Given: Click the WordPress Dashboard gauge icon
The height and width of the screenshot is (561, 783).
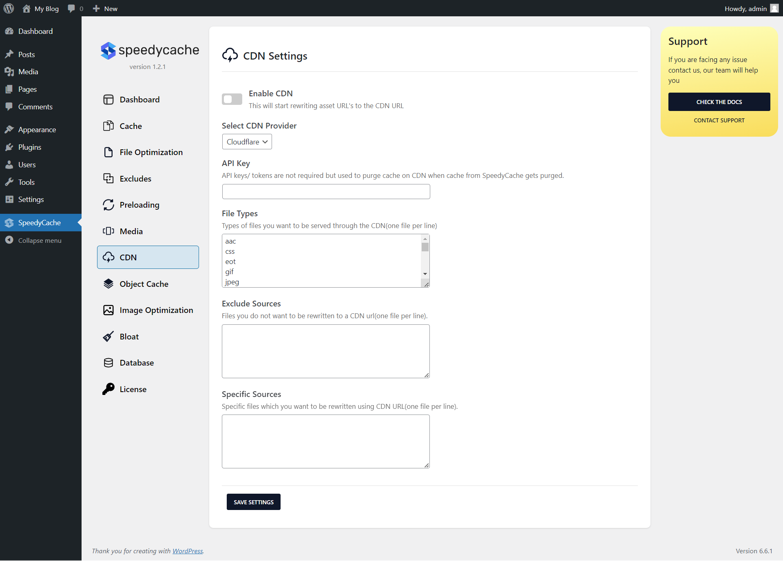Looking at the screenshot, I should pos(9,31).
